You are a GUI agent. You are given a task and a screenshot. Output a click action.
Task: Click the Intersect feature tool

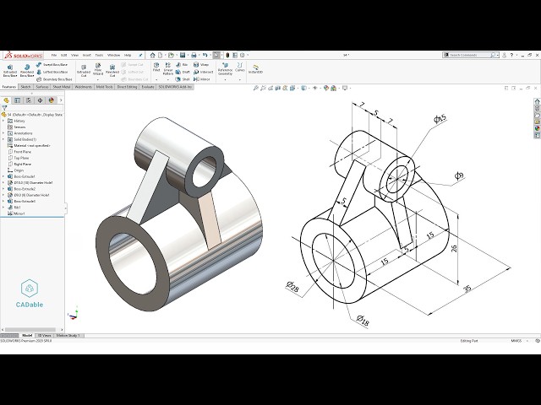click(203, 72)
